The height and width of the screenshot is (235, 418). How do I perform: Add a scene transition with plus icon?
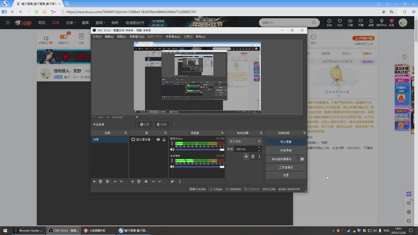click(246, 156)
